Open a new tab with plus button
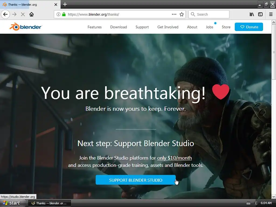 65,4
